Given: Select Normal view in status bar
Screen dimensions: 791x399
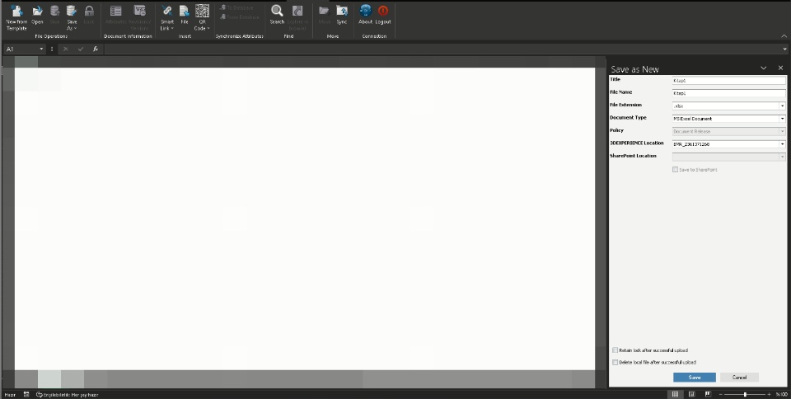Looking at the screenshot, I should (x=675, y=394).
